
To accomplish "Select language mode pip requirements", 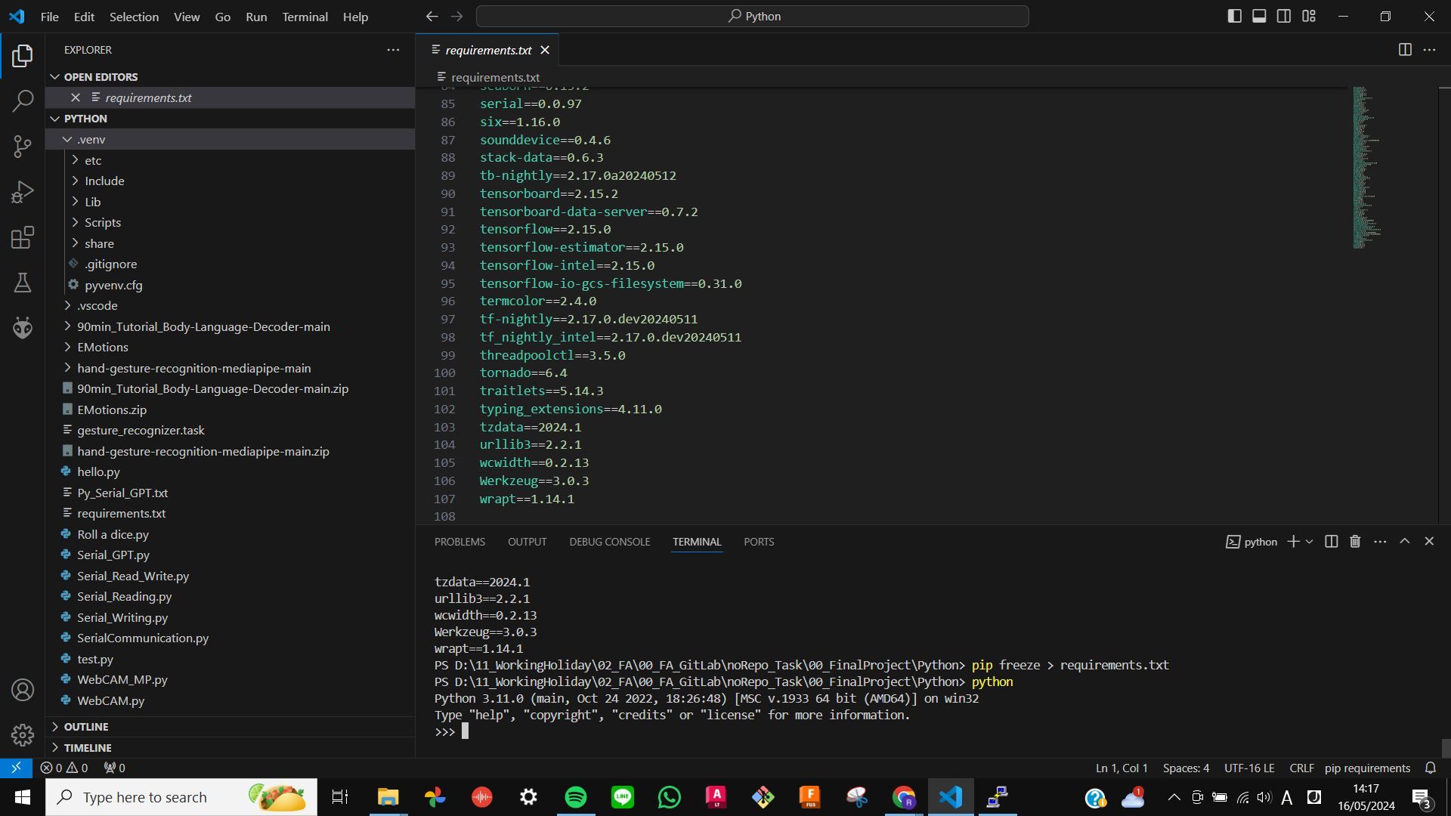I will [x=1367, y=768].
